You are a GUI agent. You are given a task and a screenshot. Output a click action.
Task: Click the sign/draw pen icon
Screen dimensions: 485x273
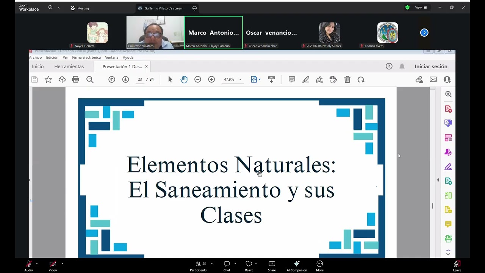pyautogui.click(x=319, y=79)
